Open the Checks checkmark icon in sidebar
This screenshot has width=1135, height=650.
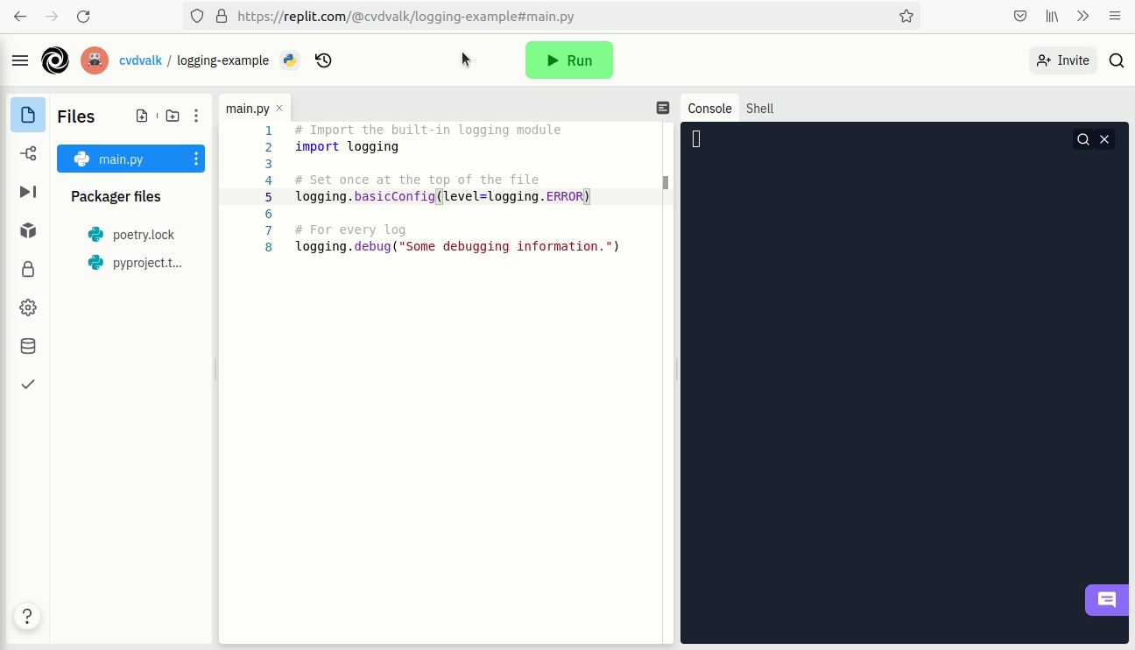click(27, 384)
